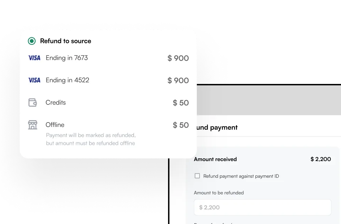The width and height of the screenshot is (341, 224).
Task: Click the $2,200 amount received value
Action: [x=321, y=159]
